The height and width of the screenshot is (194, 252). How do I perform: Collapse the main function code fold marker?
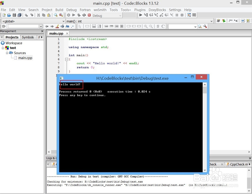tap(67, 59)
